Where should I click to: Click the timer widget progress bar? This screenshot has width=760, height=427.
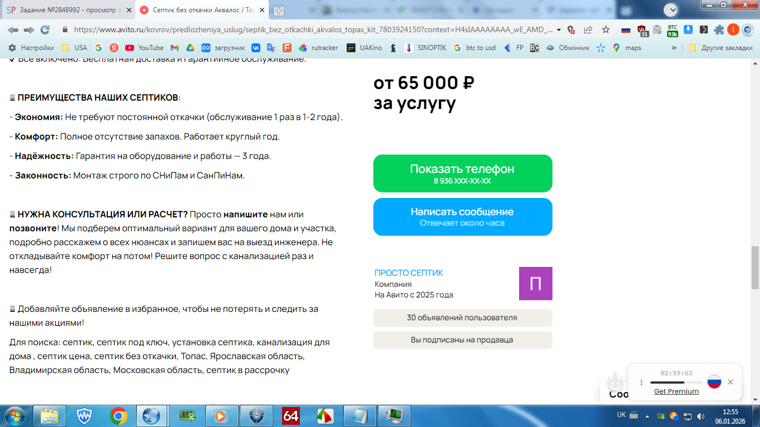point(676,383)
